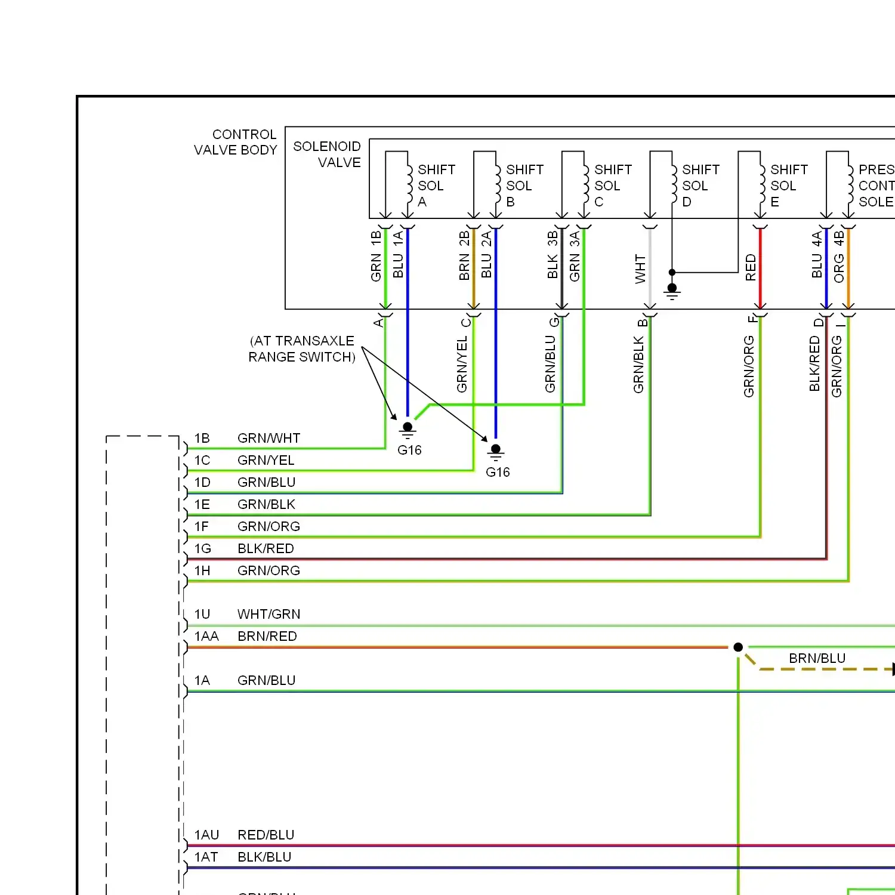Screen dimensions: 895x895
Task: Click the vertical "RED" wire label
Action: click(x=751, y=268)
